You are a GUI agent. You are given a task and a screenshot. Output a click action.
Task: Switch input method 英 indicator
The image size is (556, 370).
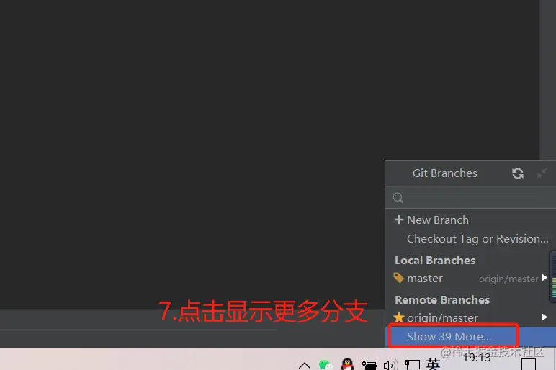pyautogui.click(x=433, y=364)
